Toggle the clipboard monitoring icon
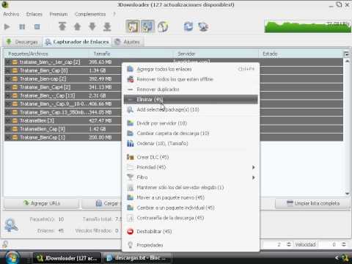The height and width of the screenshot is (264, 352). [x=133, y=26]
